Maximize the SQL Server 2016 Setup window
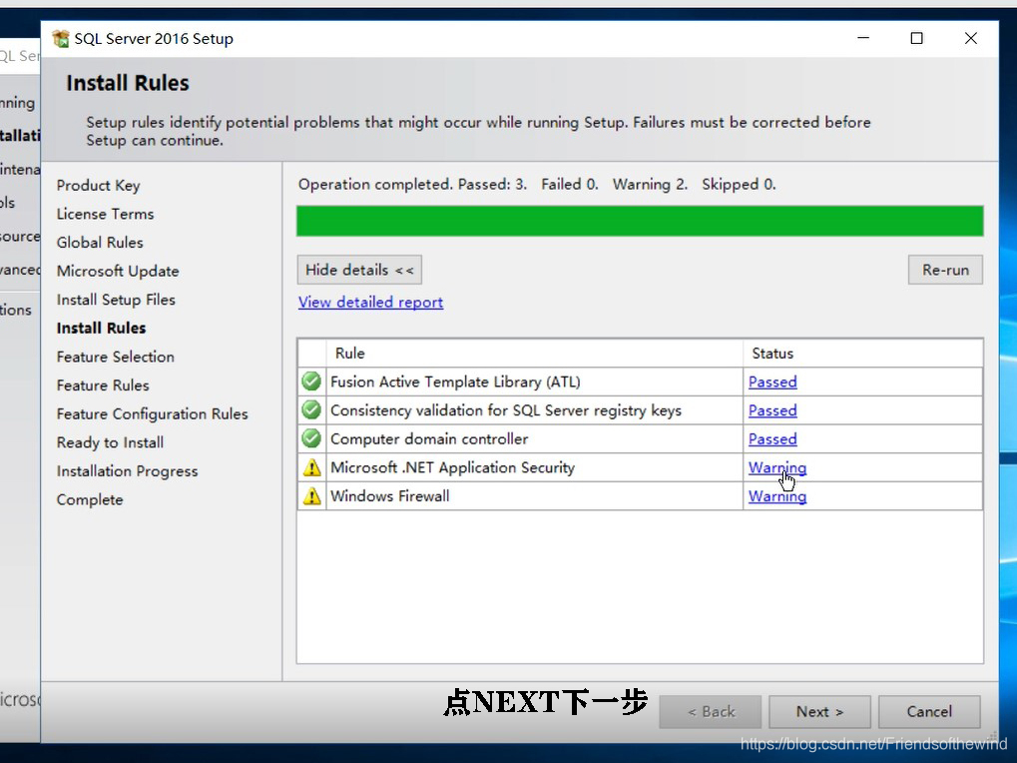The width and height of the screenshot is (1017, 763). pyautogui.click(x=916, y=38)
